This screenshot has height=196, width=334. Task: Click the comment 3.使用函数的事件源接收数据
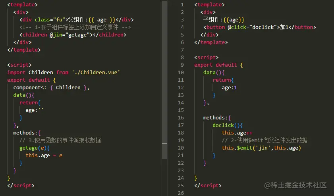60,140
